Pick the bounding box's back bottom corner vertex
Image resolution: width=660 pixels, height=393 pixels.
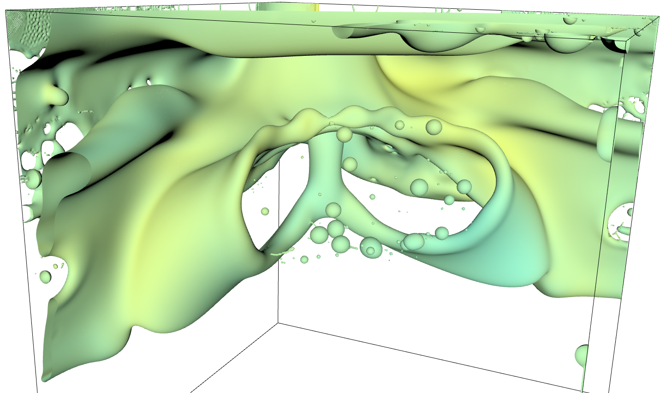[x=278, y=323]
